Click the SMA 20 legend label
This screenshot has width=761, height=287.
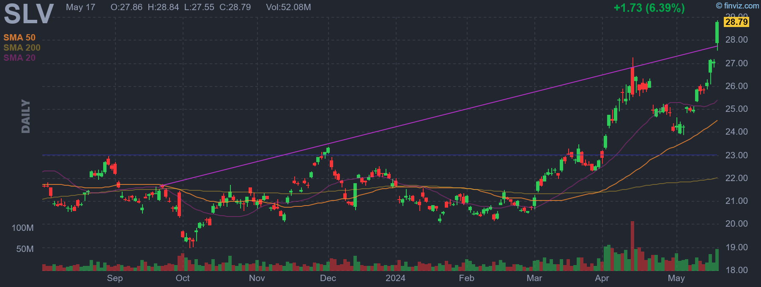click(x=19, y=58)
